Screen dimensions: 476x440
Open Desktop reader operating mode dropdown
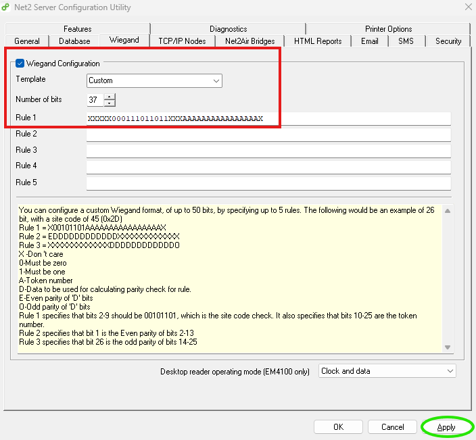[387, 371]
